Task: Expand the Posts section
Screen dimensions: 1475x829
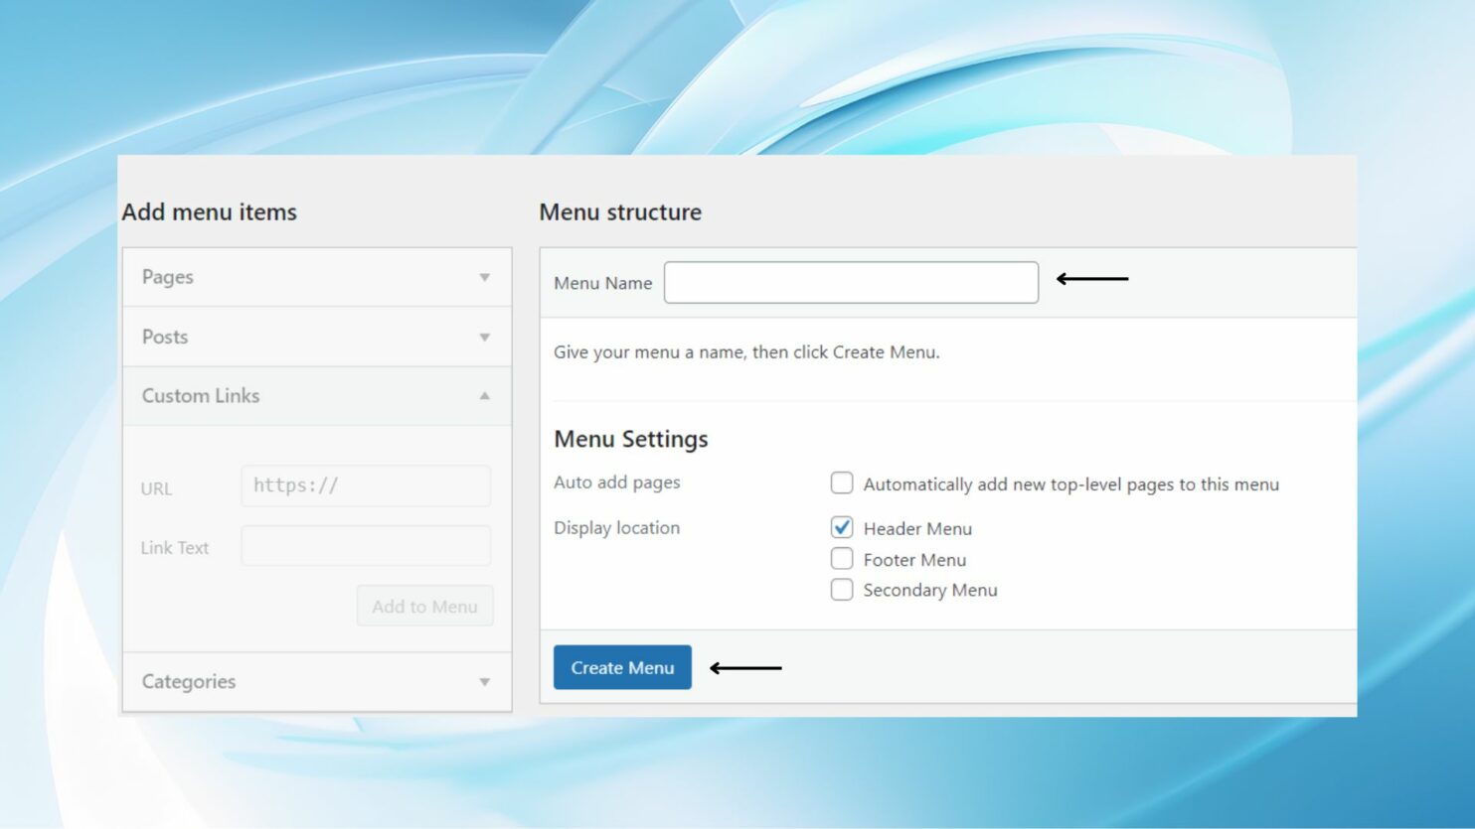Action: (317, 337)
